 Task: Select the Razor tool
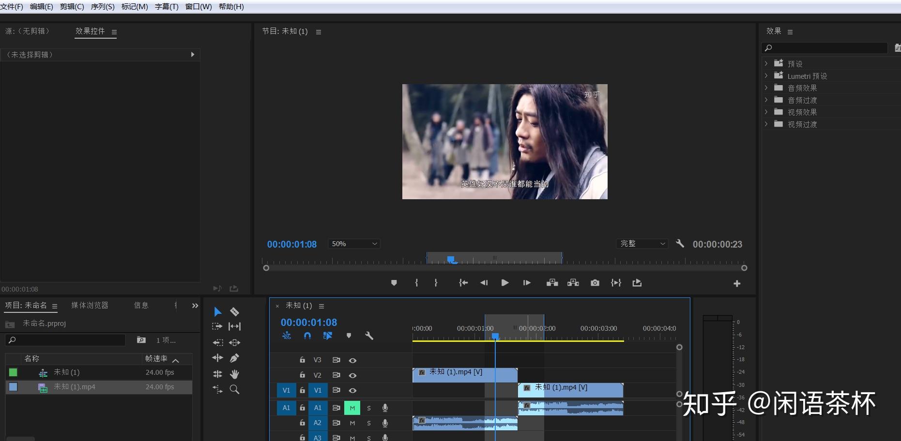[x=235, y=312]
